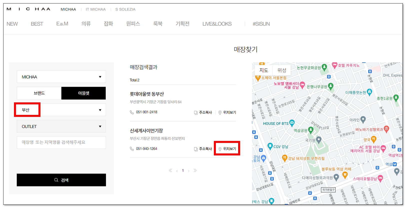
Task: Open the #SISUN menu
Action: (261, 24)
